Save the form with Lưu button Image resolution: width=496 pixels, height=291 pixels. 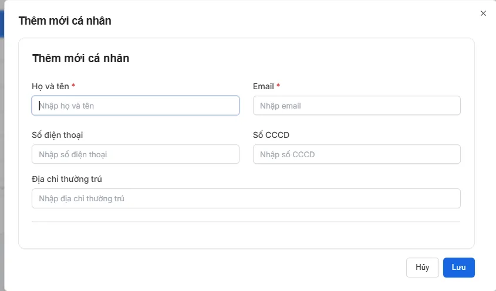click(458, 268)
